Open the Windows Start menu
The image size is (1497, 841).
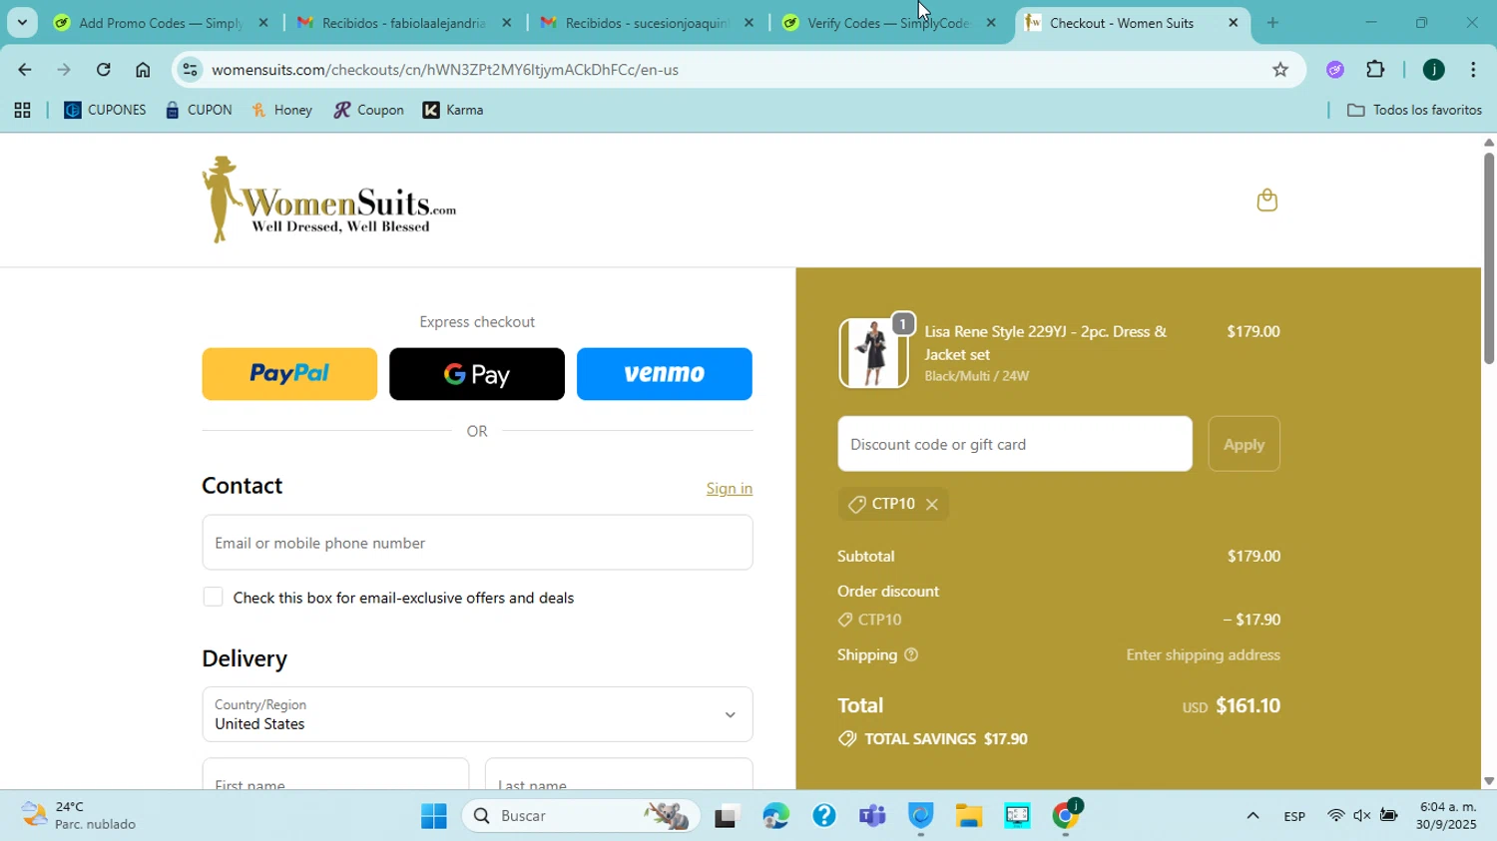point(433,816)
